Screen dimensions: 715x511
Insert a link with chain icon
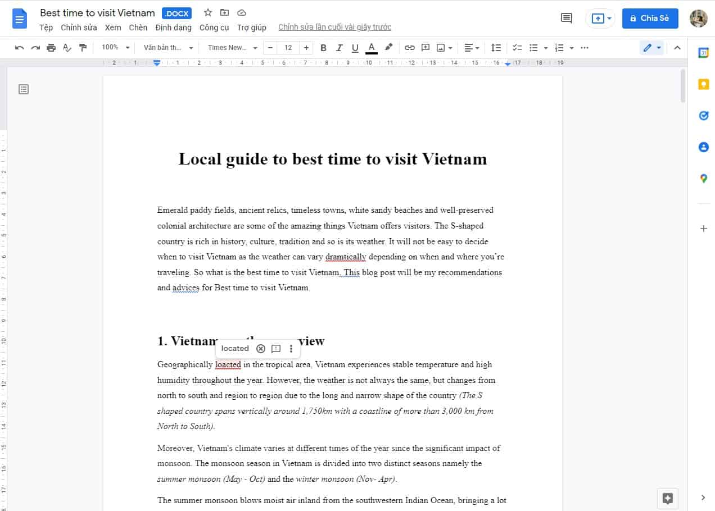click(410, 48)
